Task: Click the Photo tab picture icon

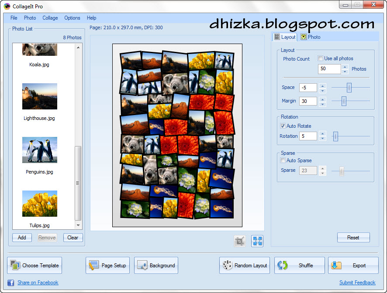Action: pyautogui.click(x=303, y=37)
